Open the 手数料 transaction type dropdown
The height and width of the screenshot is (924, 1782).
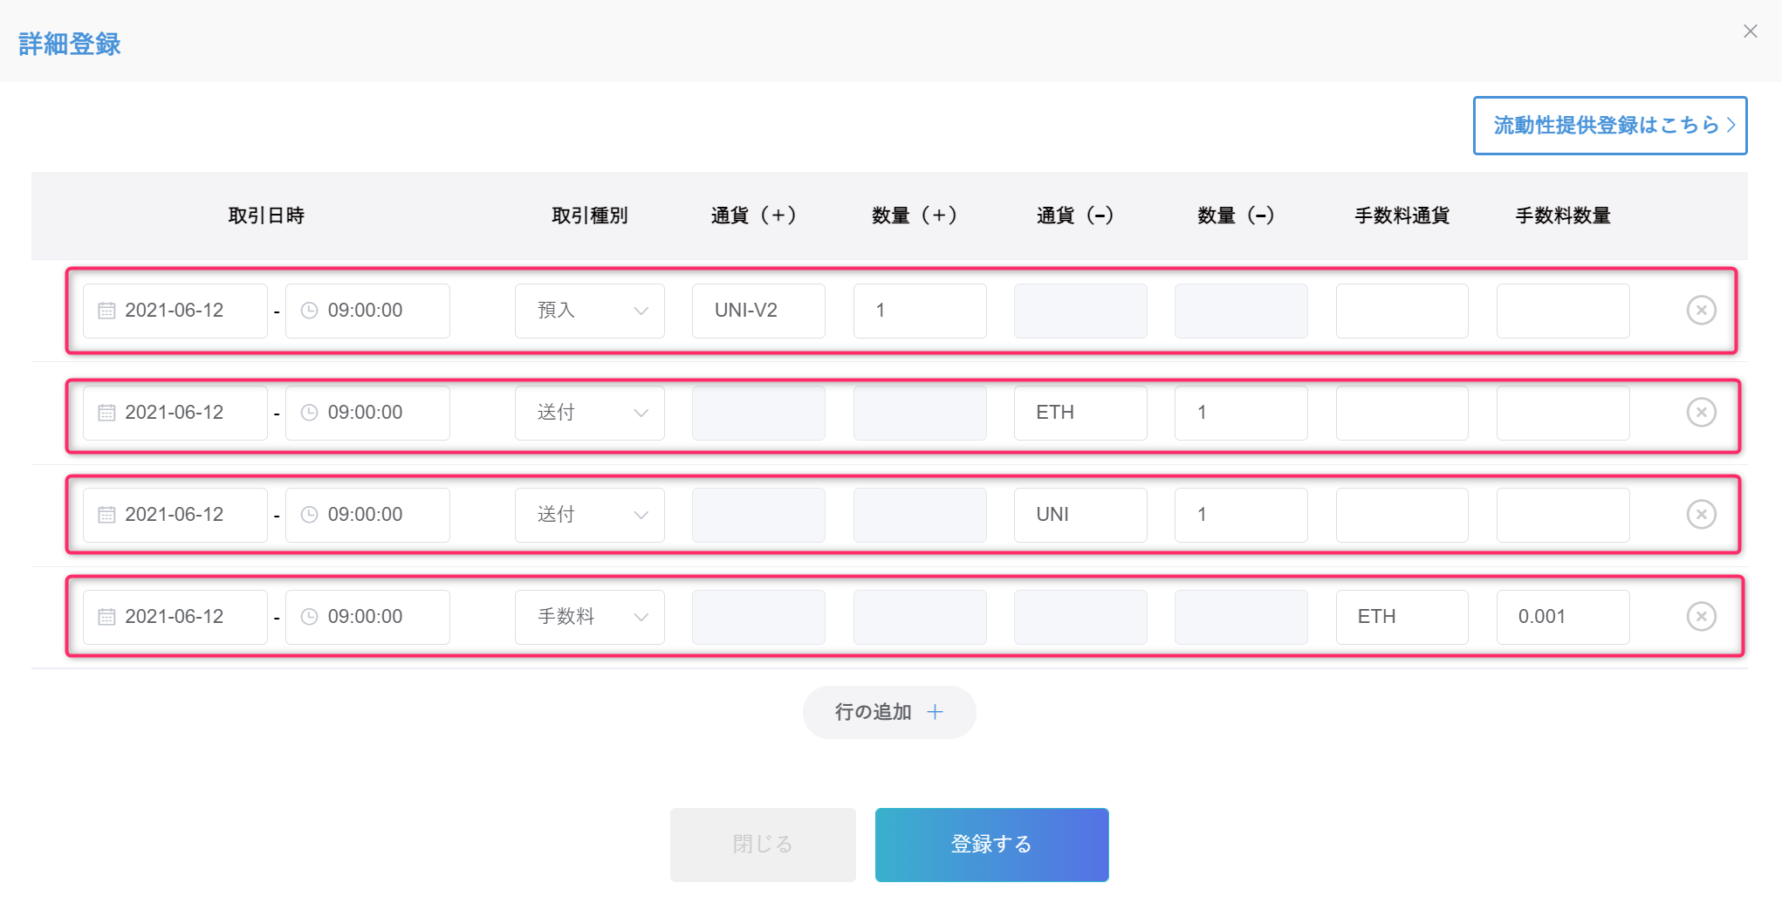tap(590, 617)
